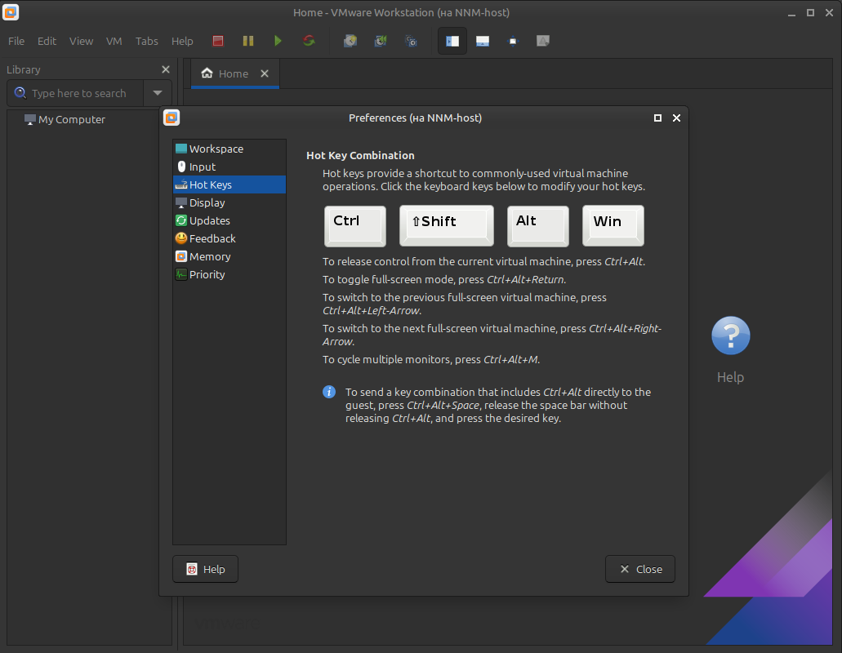The image size is (842, 653).
Task: Take a snapshot using the toolbar icon
Action: [x=350, y=41]
